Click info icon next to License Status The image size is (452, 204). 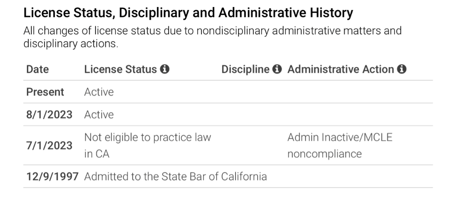(165, 70)
